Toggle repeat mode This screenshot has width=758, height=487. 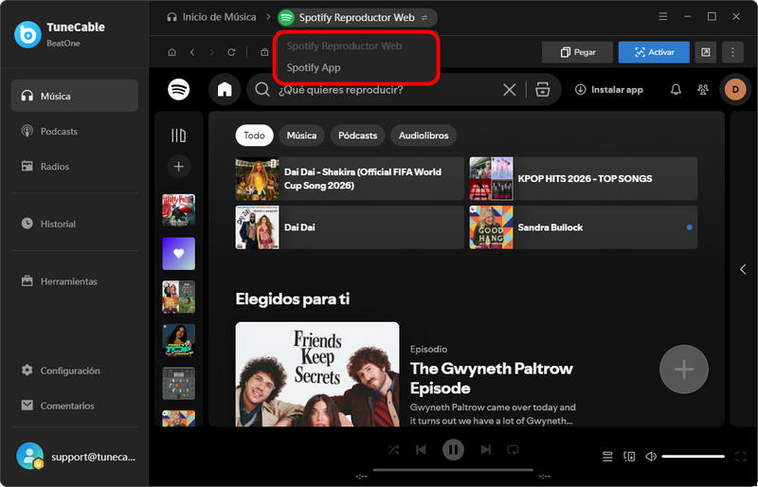click(x=513, y=450)
